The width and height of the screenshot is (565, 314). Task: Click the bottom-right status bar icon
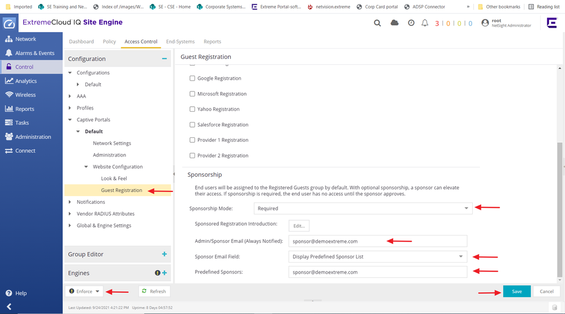pyautogui.click(x=555, y=308)
